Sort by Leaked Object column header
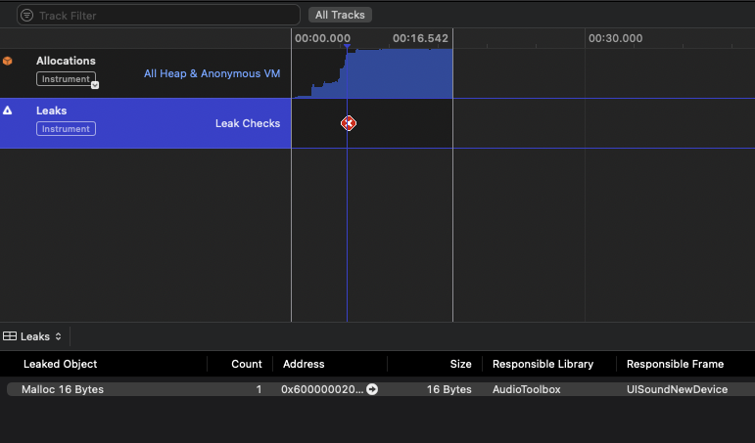The height and width of the screenshot is (443, 755). coord(60,364)
